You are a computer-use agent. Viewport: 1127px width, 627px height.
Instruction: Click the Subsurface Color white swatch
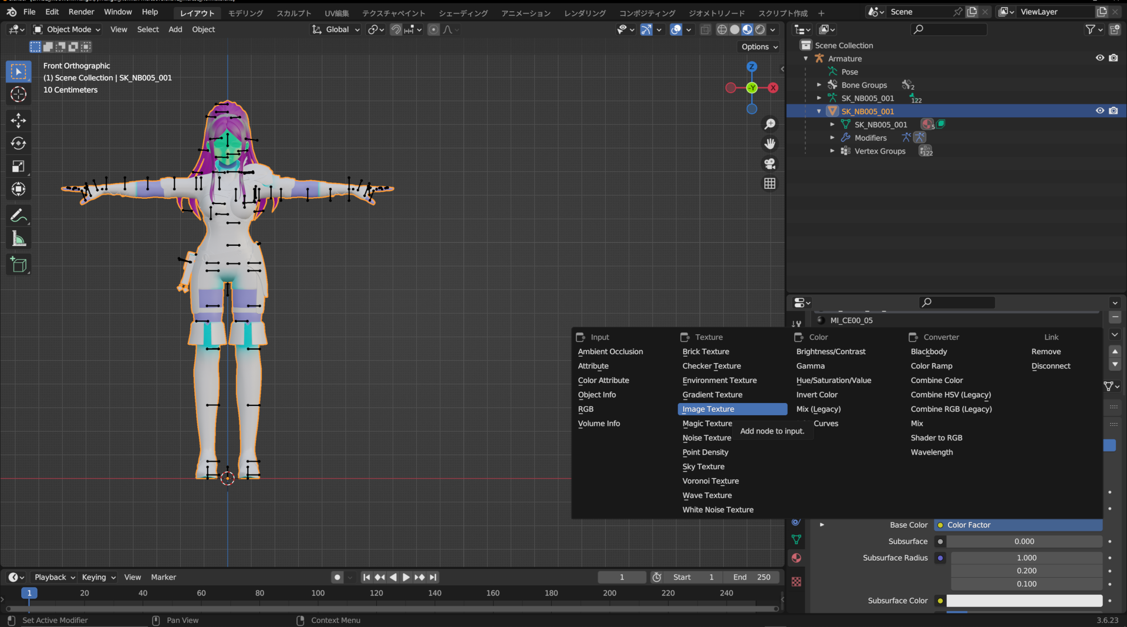[x=1024, y=601]
